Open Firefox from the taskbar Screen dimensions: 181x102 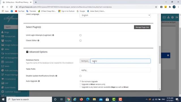(81, 99)
